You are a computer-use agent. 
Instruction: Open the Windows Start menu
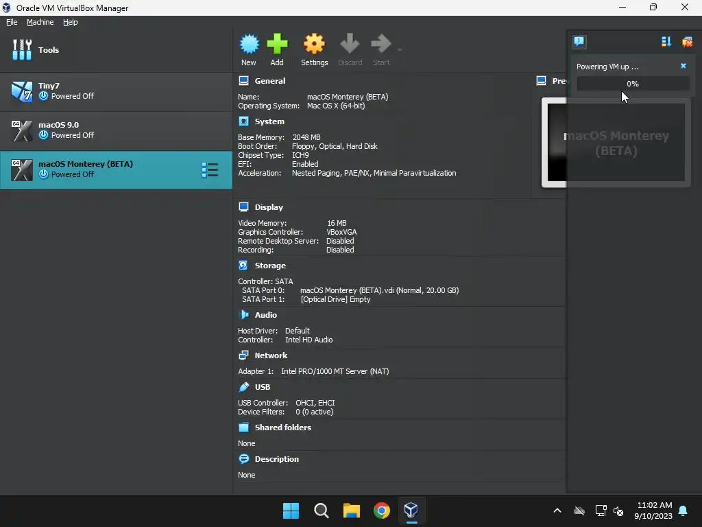tap(291, 511)
